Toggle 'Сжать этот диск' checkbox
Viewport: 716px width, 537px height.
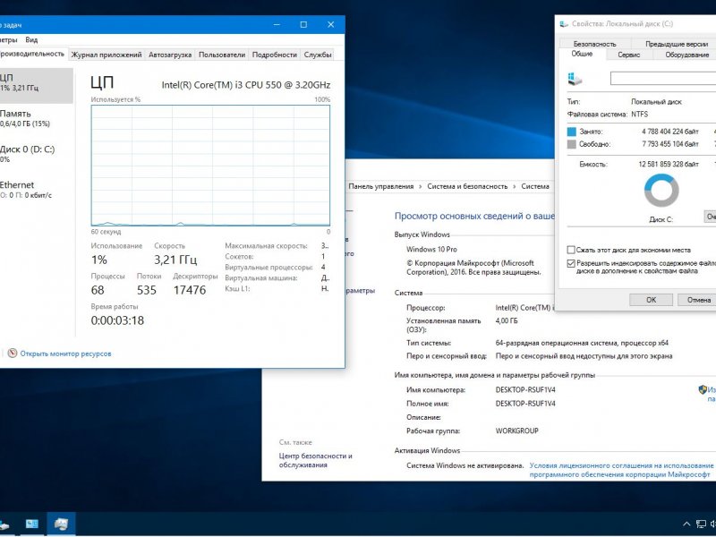[571, 250]
